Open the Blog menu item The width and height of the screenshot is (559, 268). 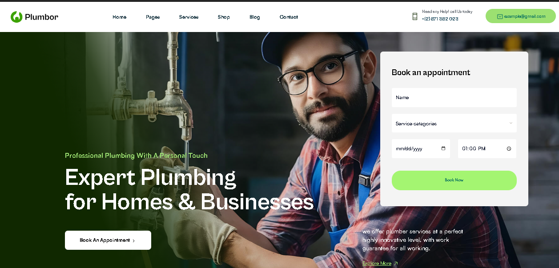pos(255,17)
